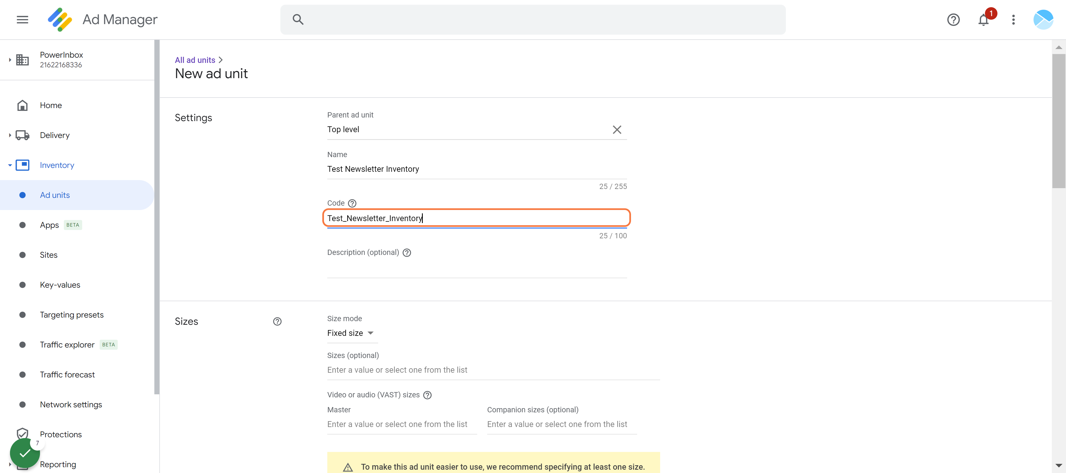Click the top search bar
This screenshot has height=473, width=1066.
(533, 19)
